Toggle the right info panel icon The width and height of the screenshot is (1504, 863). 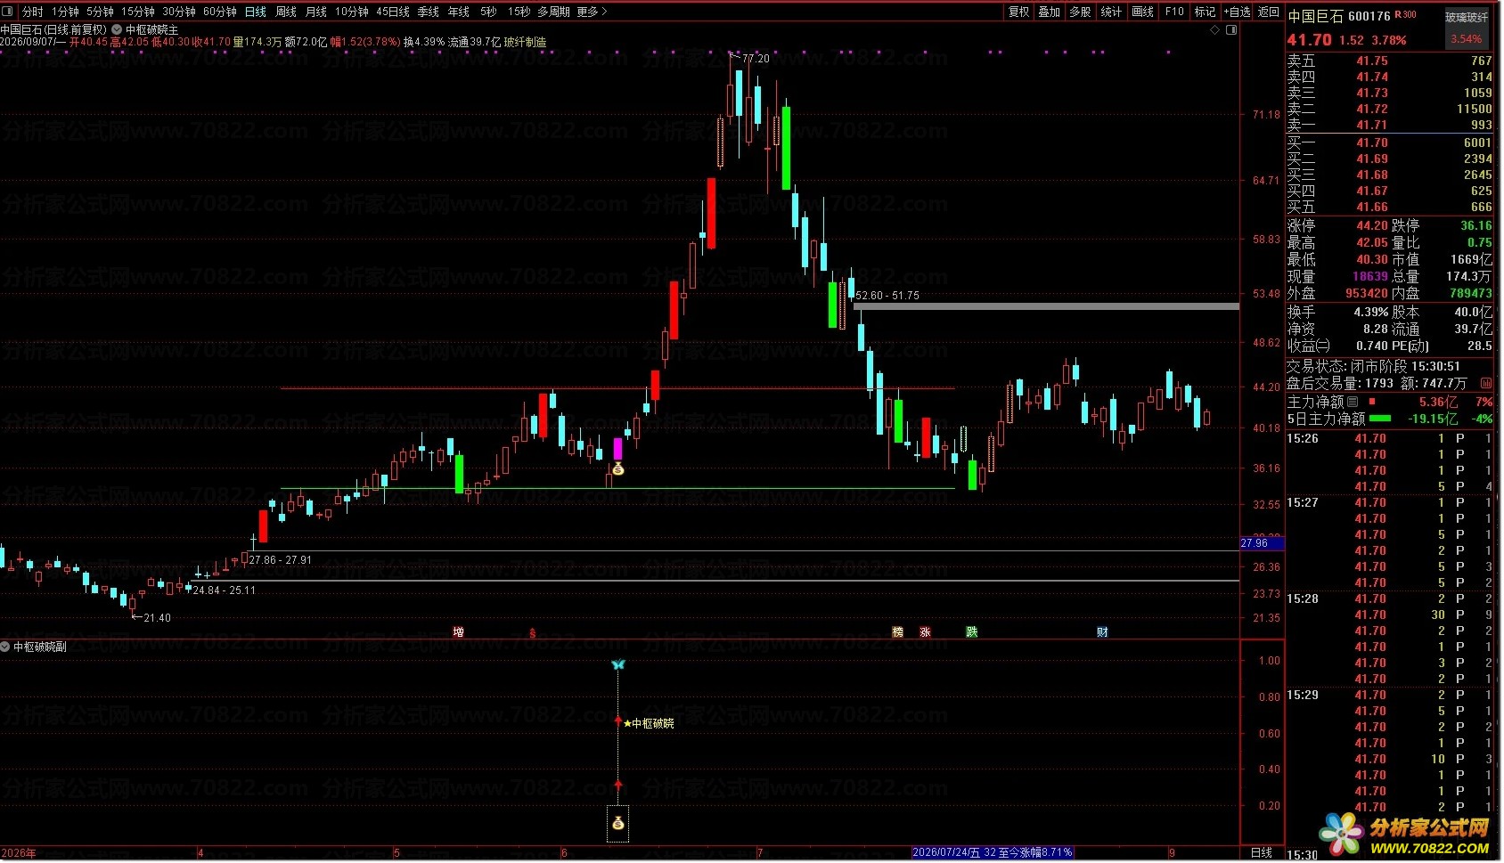pyautogui.click(x=1231, y=30)
